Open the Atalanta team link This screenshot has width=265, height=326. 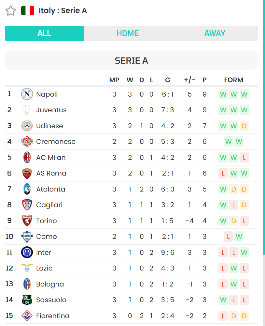pyautogui.click(x=50, y=189)
